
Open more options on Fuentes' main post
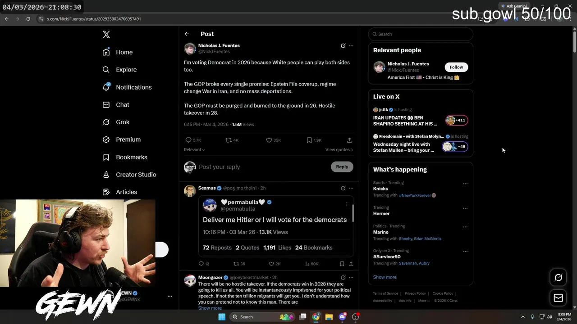click(351, 45)
